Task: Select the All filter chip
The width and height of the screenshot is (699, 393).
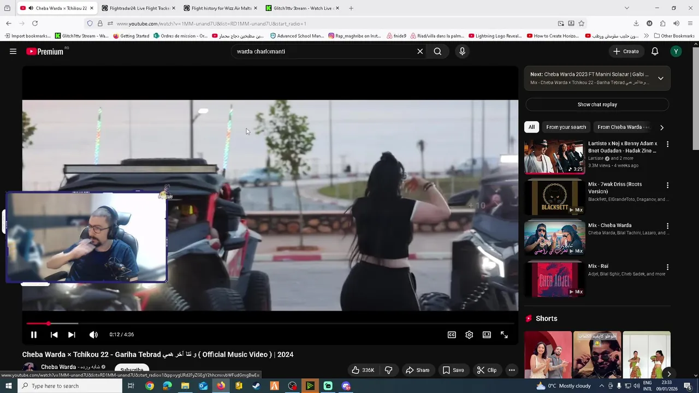Action: pyautogui.click(x=531, y=127)
